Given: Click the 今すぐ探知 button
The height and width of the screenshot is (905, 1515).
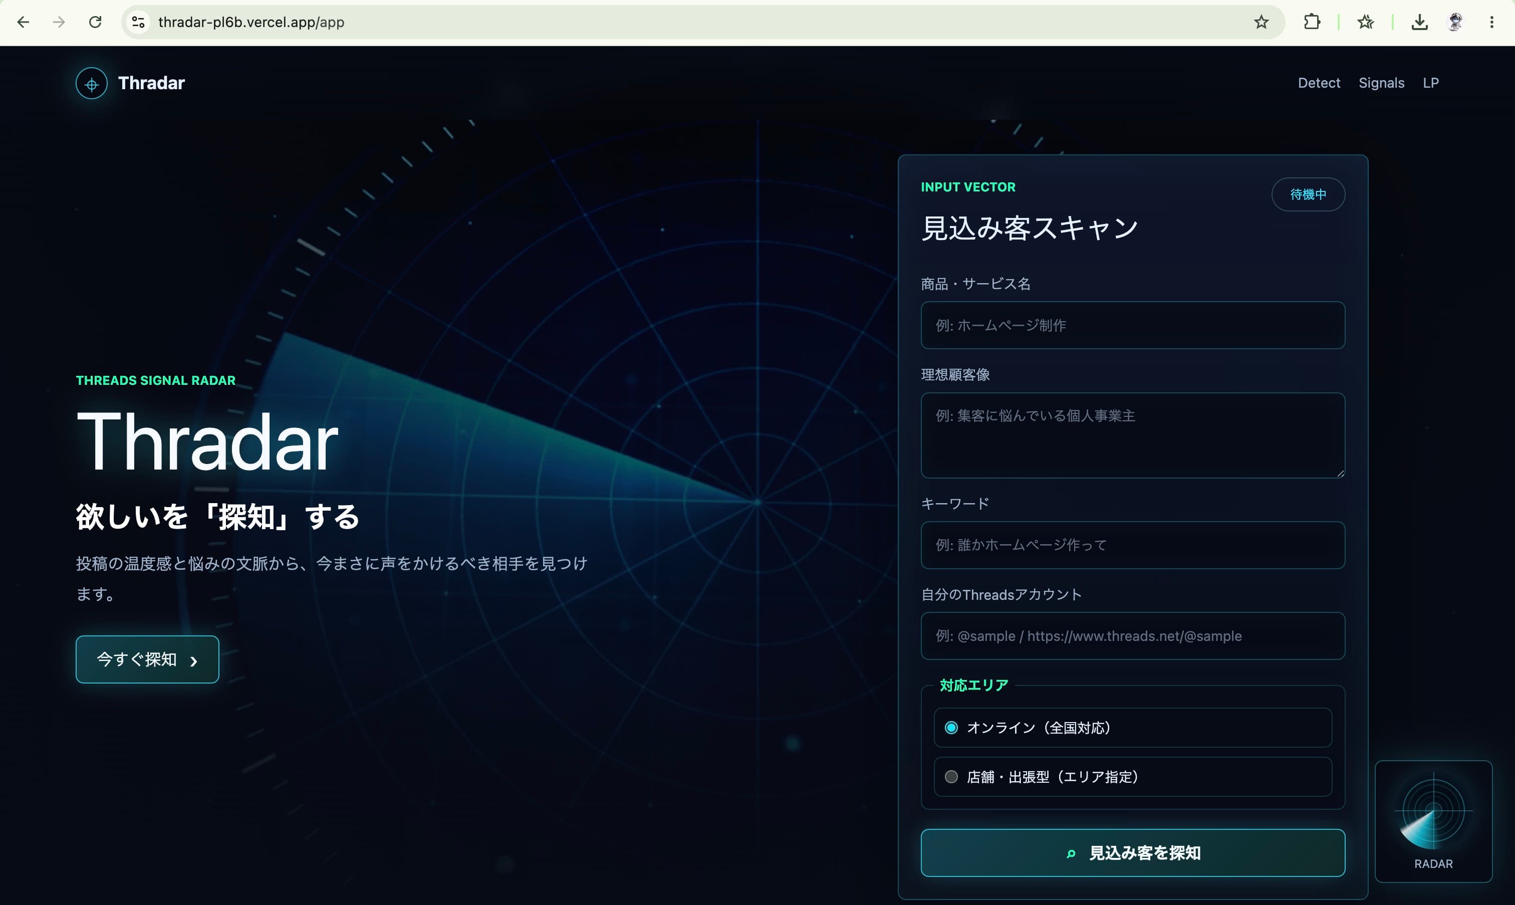Looking at the screenshot, I should tap(147, 659).
